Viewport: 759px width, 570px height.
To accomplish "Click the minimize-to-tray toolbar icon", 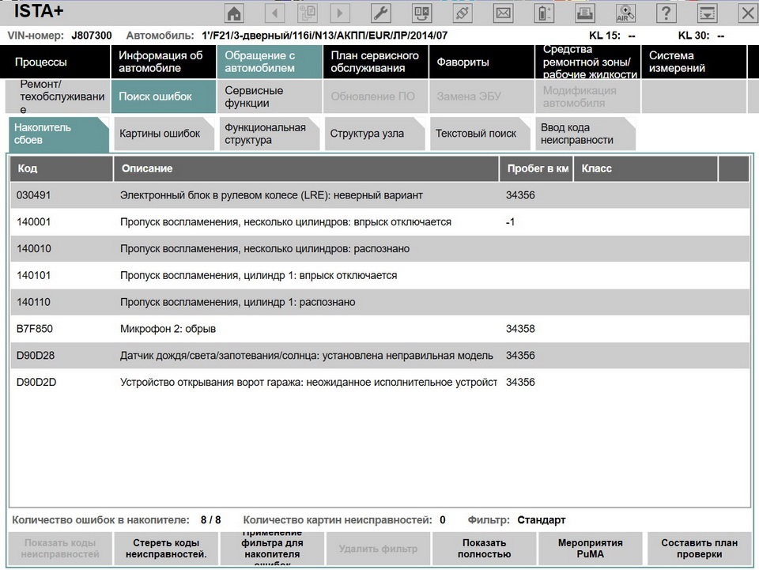I will [x=707, y=13].
